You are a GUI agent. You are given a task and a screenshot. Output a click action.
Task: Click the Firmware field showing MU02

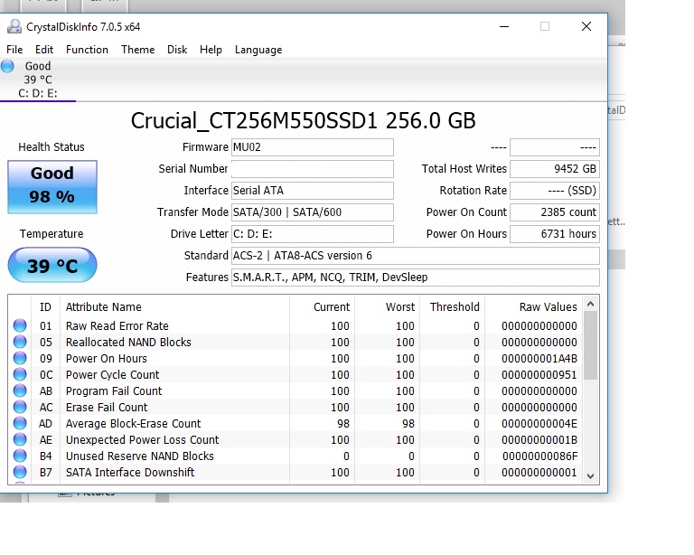pos(313,147)
